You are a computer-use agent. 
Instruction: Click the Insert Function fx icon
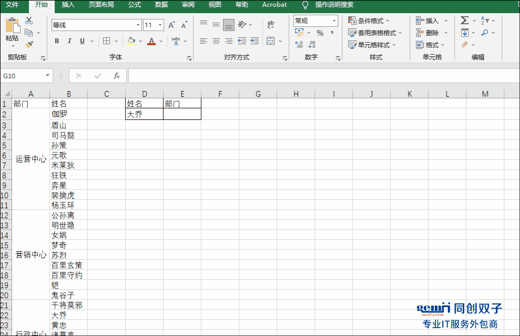tap(117, 76)
